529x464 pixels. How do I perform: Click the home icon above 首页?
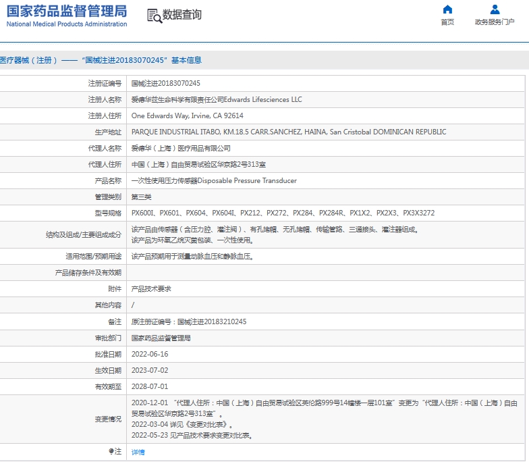pos(447,9)
